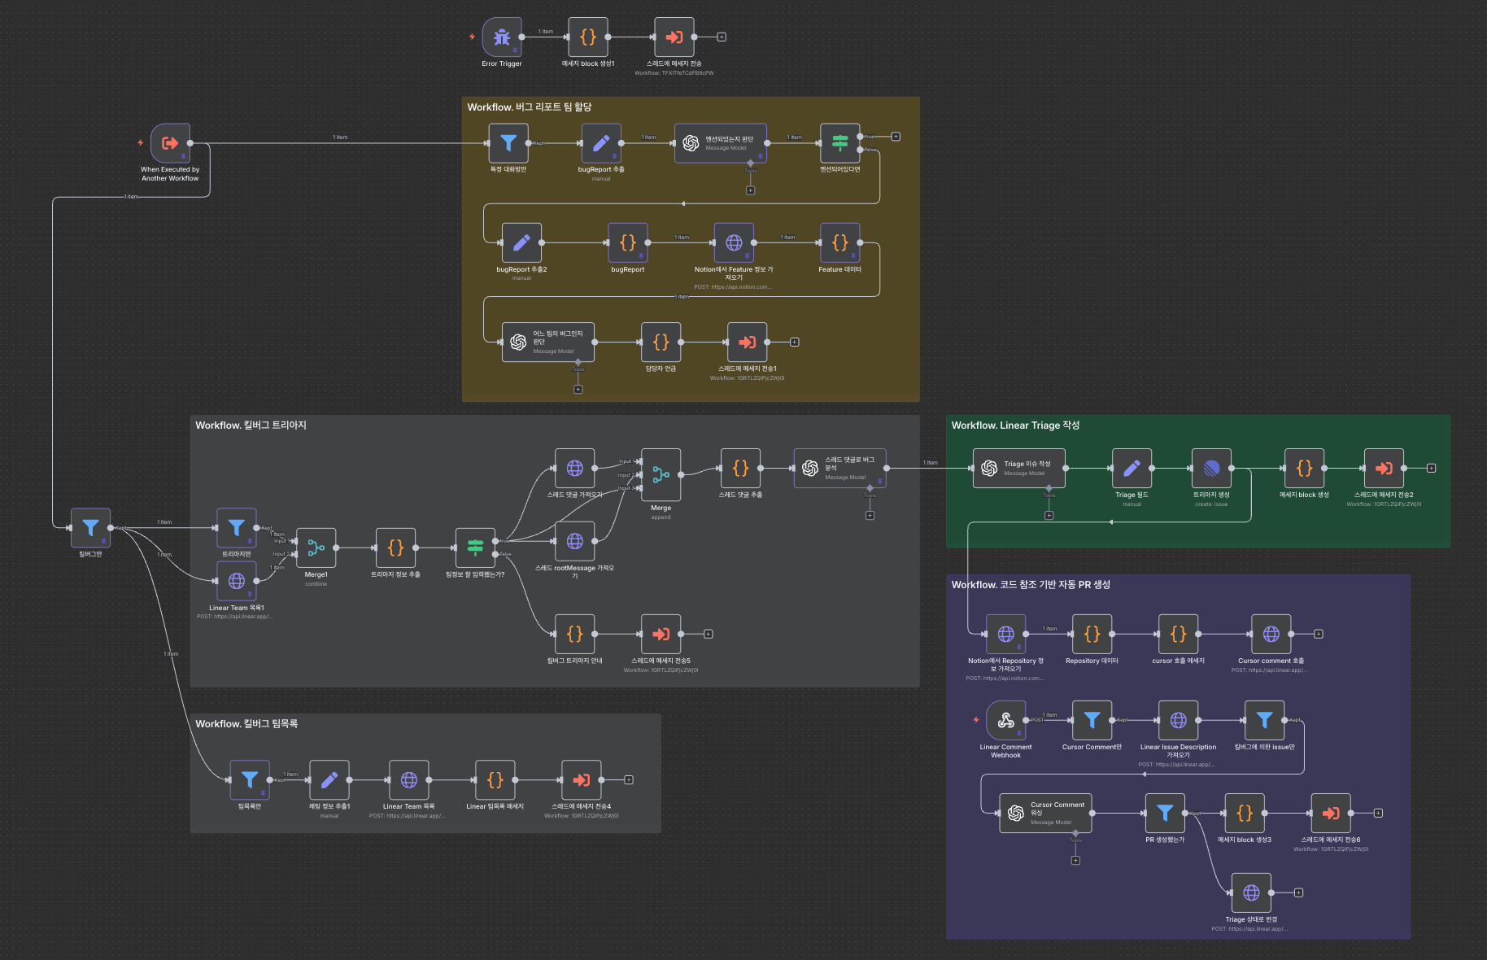This screenshot has height=960, width=1487.
Task: Click the 킬버그에 의한 issue만 filter node
Action: click(1265, 721)
